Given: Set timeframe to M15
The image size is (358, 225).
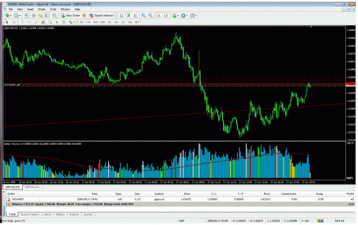Looking at the screenshot, I should tap(96, 22).
